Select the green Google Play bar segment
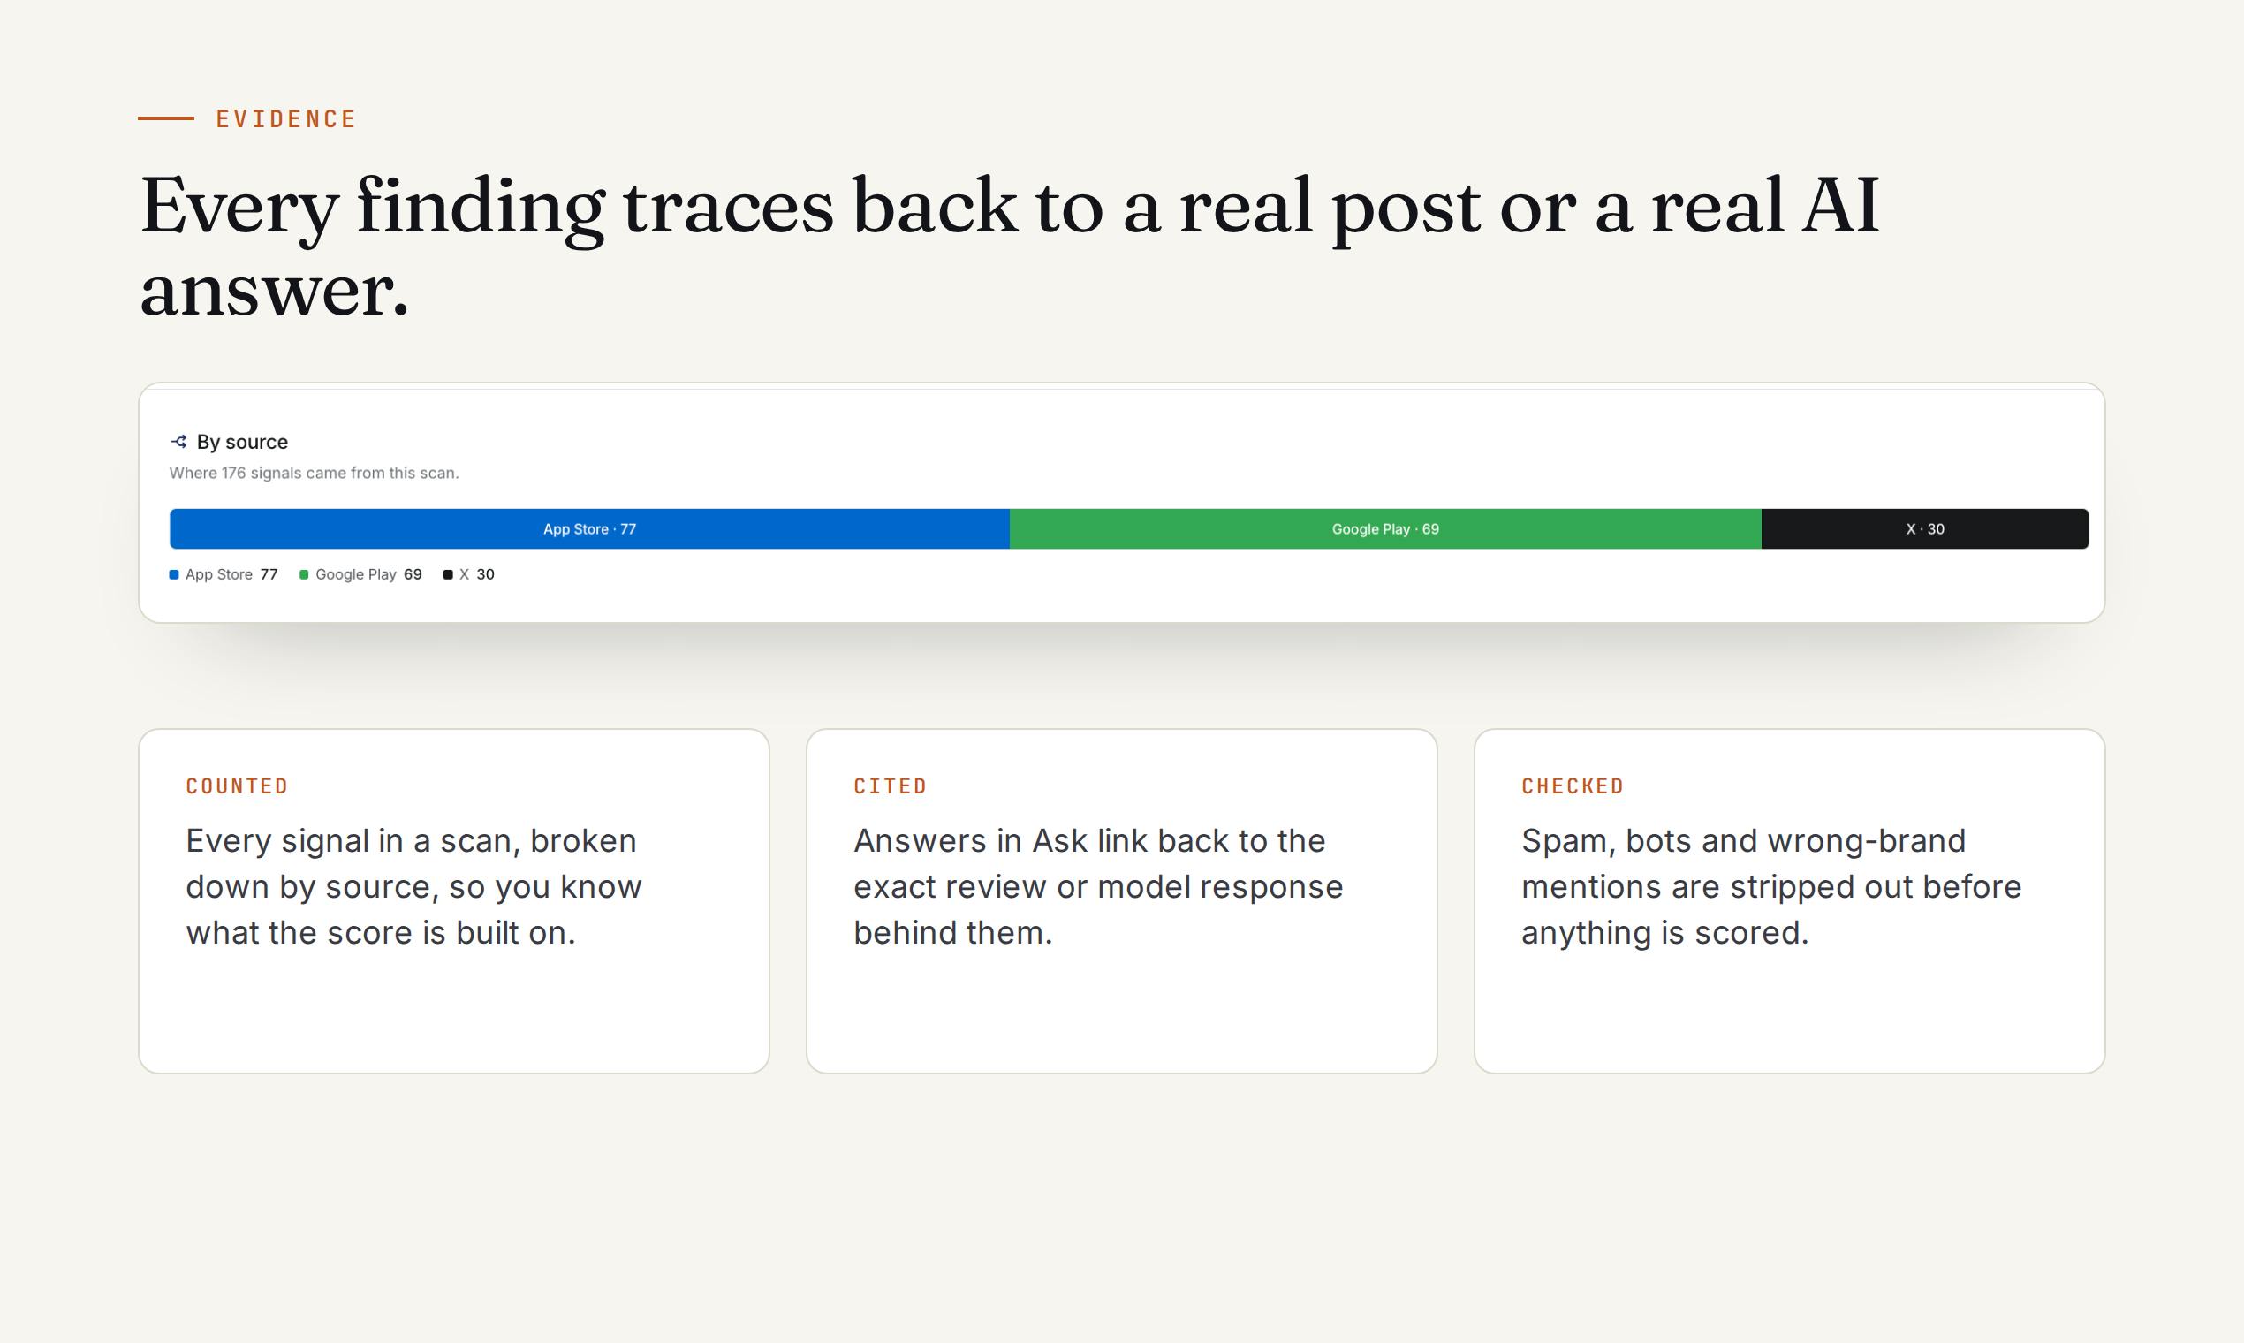The width and height of the screenshot is (2244, 1343). (x=1385, y=528)
